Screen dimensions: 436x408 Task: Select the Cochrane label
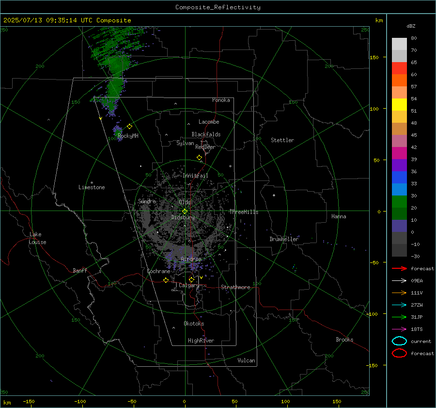158,271
